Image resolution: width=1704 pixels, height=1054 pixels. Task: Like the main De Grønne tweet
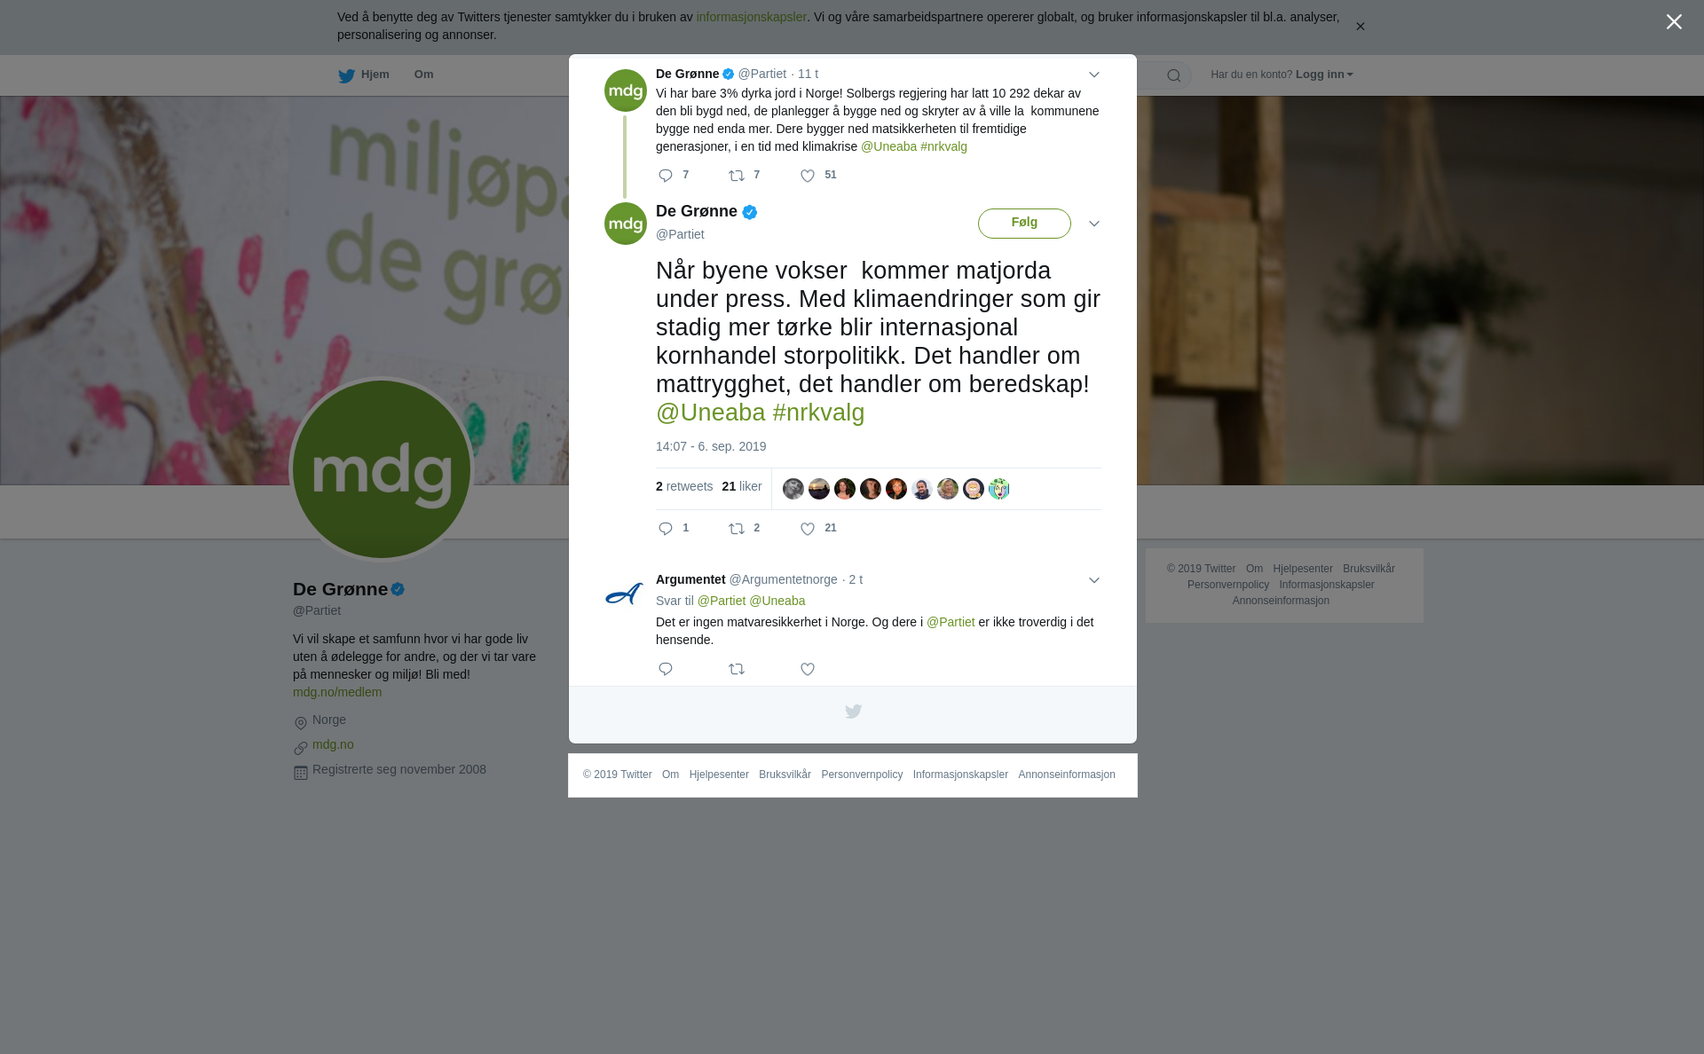pyautogui.click(x=808, y=529)
